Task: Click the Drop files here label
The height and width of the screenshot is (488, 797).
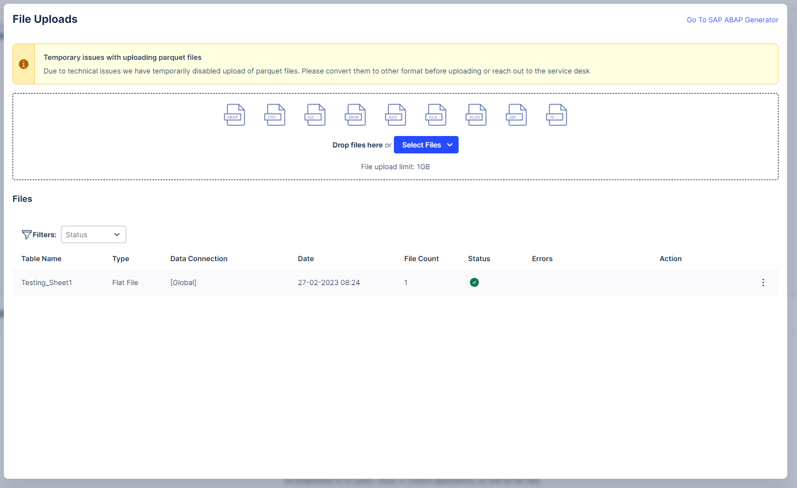Action: 357,145
